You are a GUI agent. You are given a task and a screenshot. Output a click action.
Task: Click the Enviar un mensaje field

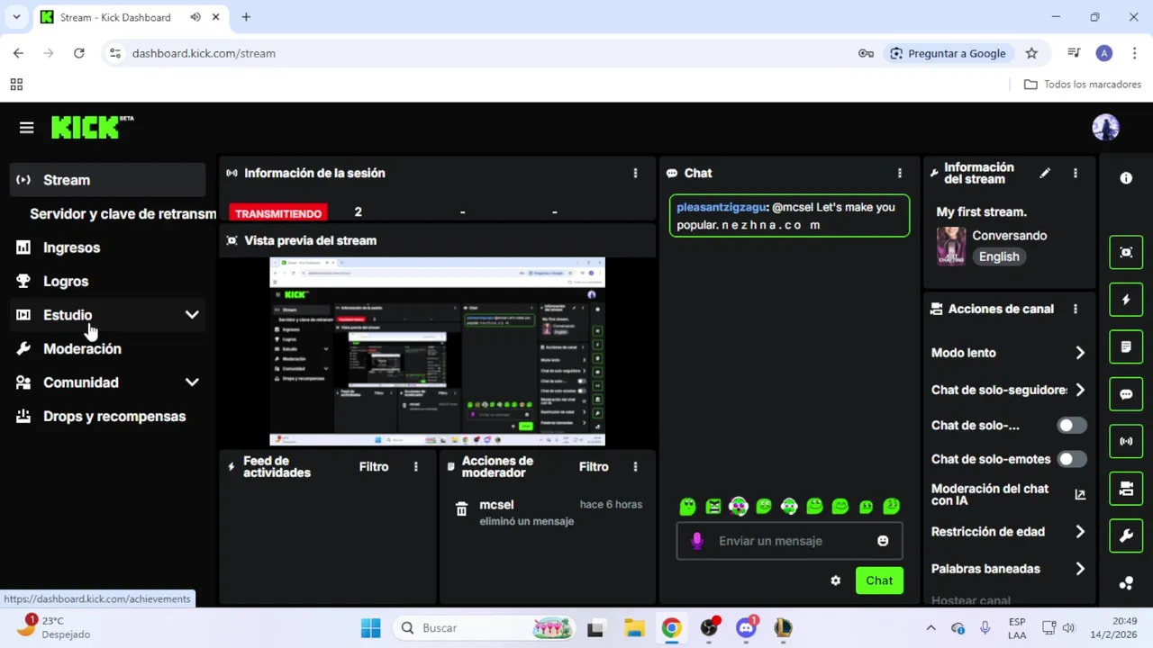tap(789, 541)
